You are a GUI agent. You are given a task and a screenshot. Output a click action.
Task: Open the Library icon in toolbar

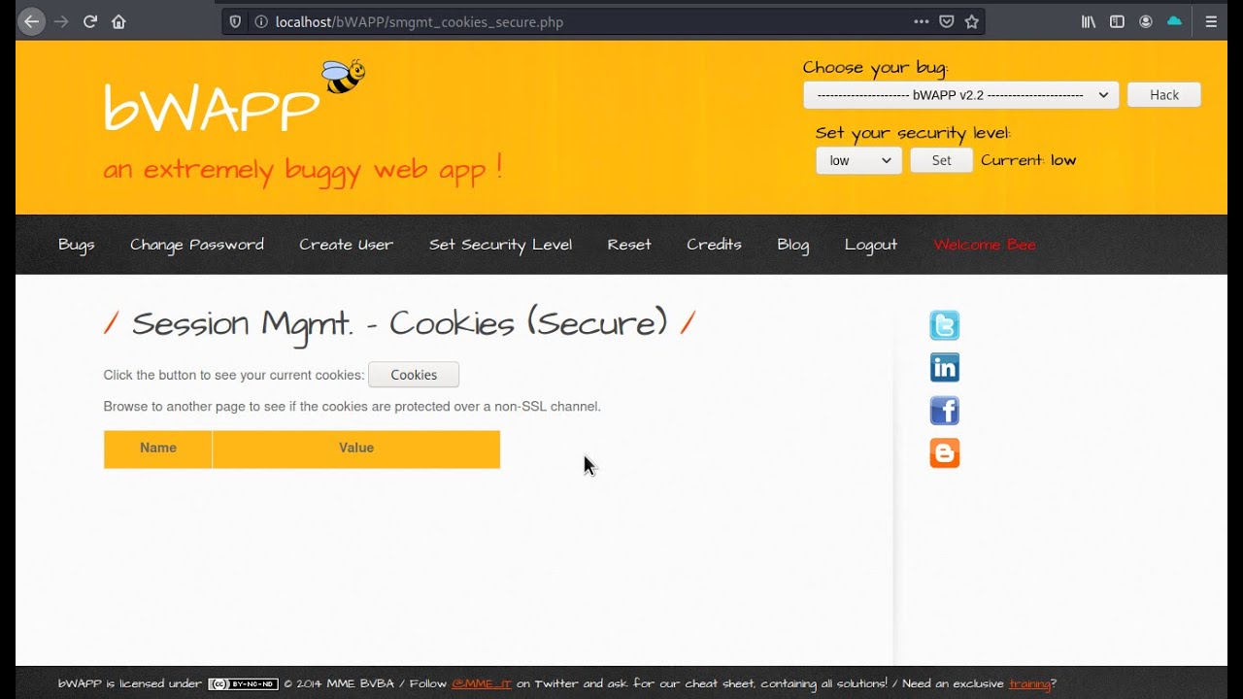(x=1089, y=21)
